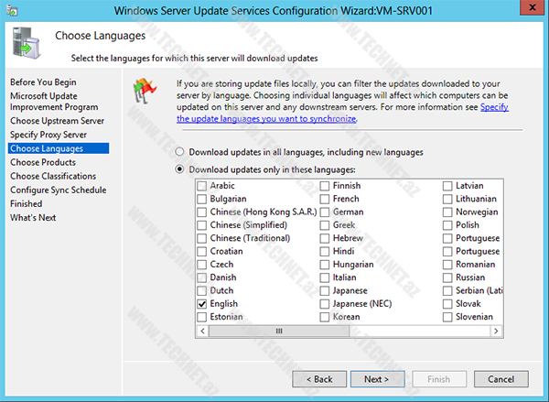Tick the Serbian (Latin) checkbox
549x402 pixels.
click(447, 291)
